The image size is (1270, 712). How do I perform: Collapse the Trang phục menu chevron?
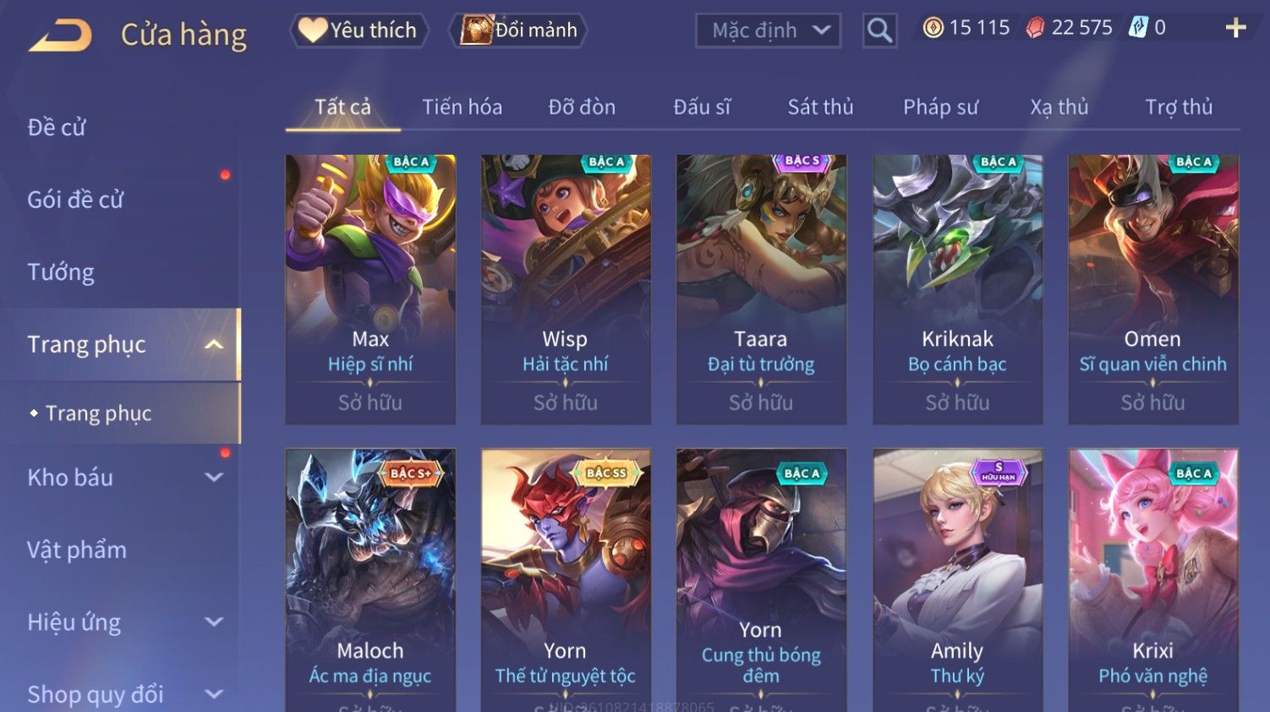point(214,344)
